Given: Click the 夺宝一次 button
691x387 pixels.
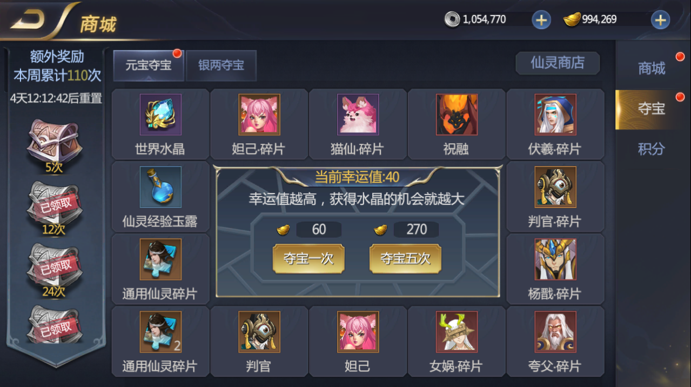Looking at the screenshot, I should pyautogui.click(x=308, y=258).
